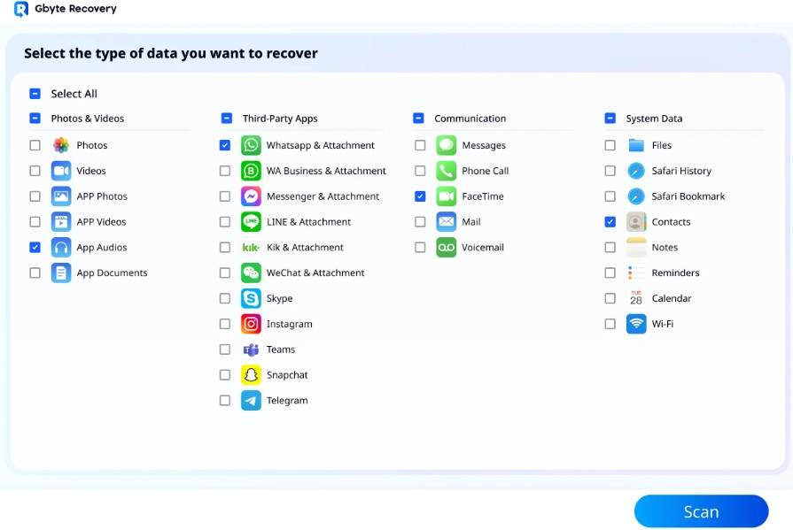Screen dimensions: 793x530
Task: Click the WeChat icon
Action: pyautogui.click(x=251, y=273)
